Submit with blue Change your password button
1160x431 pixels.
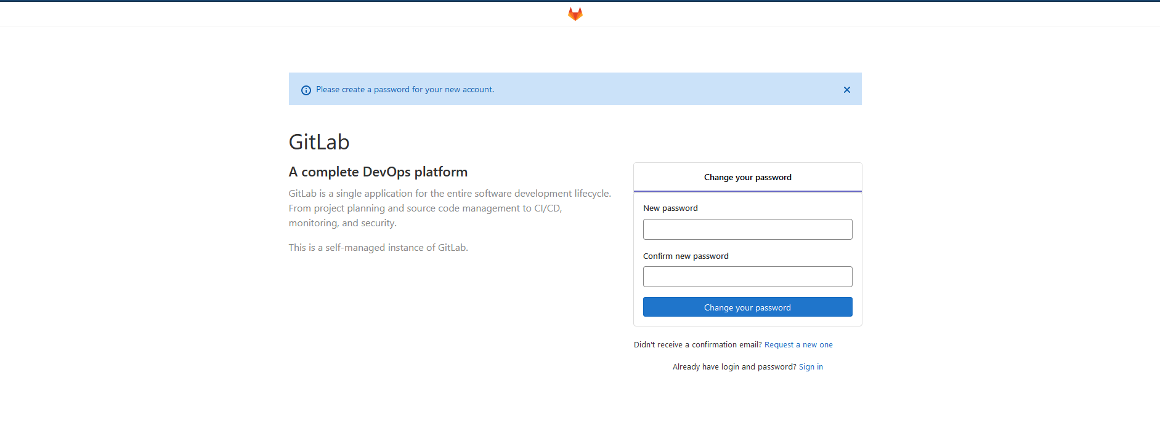747,307
